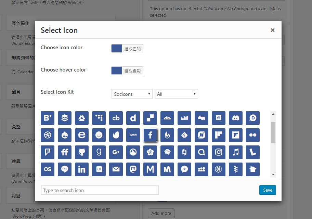
Task: Select the Disqus speech bubble D icon
Action: tap(253, 118)
